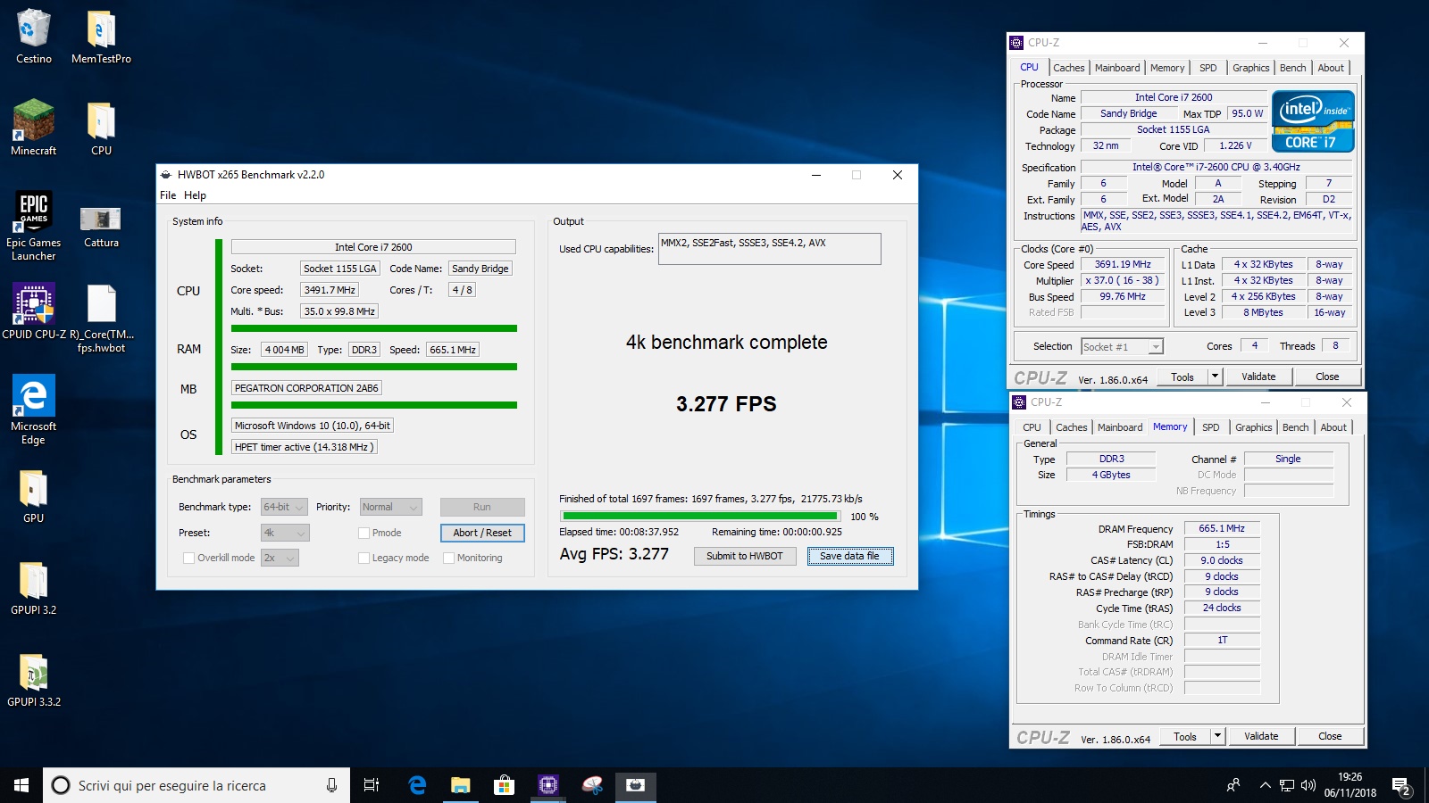Switch to the HWBOT x265 taskbar icon

tap(635, 785)
